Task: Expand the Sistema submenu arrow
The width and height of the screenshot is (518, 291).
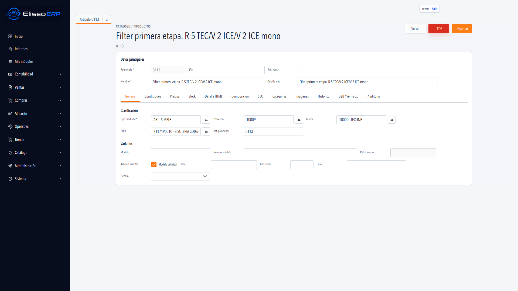Action: coord(60,179)
